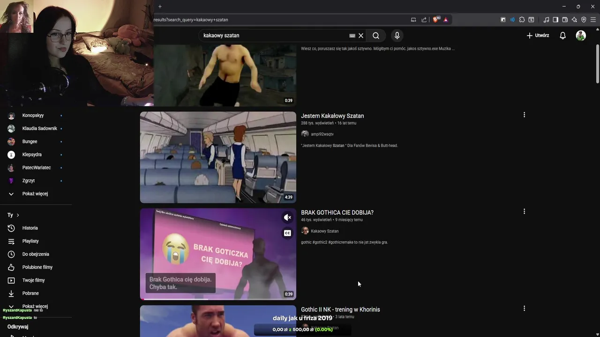Toggle captions CC on the preview video
The width and height of the screenshot is (600, 337).
(x=287, y=233)
